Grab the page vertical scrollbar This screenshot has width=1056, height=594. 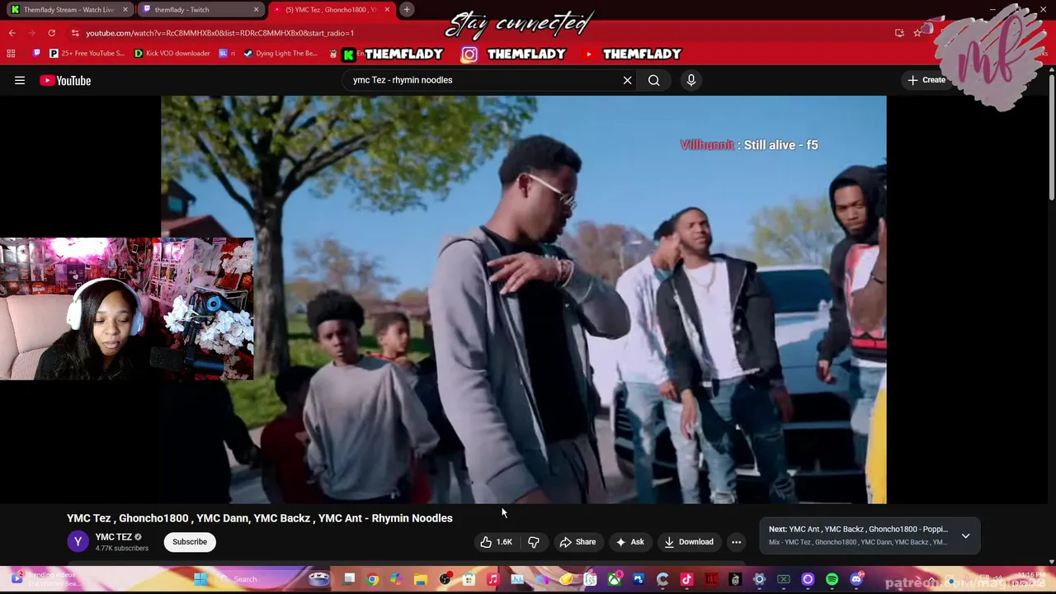[x=1051, y=136]
